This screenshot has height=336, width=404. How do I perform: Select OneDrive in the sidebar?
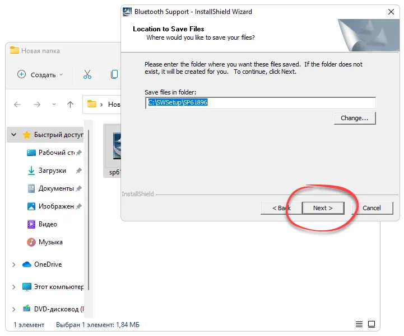[x=41, y=264]
